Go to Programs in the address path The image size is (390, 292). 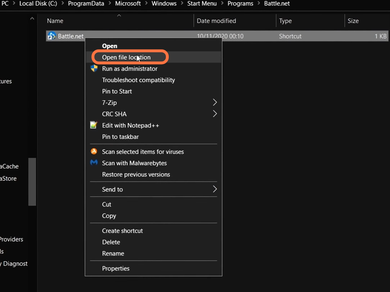pos(240,4)
